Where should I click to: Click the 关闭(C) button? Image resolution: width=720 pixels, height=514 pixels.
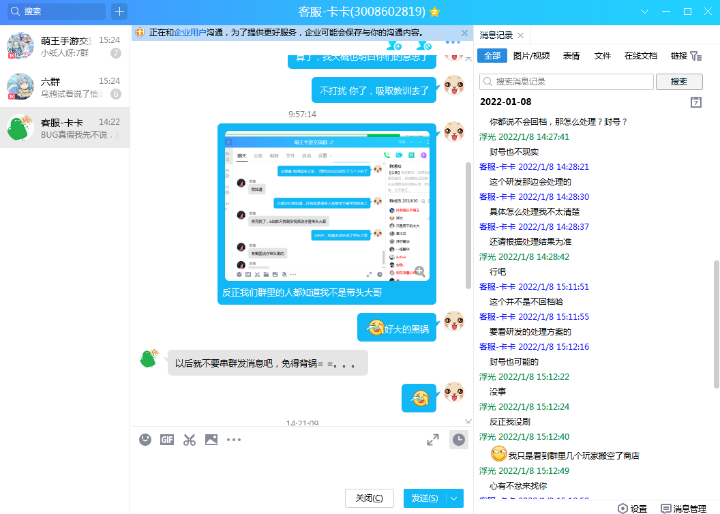tap(369, 498)
